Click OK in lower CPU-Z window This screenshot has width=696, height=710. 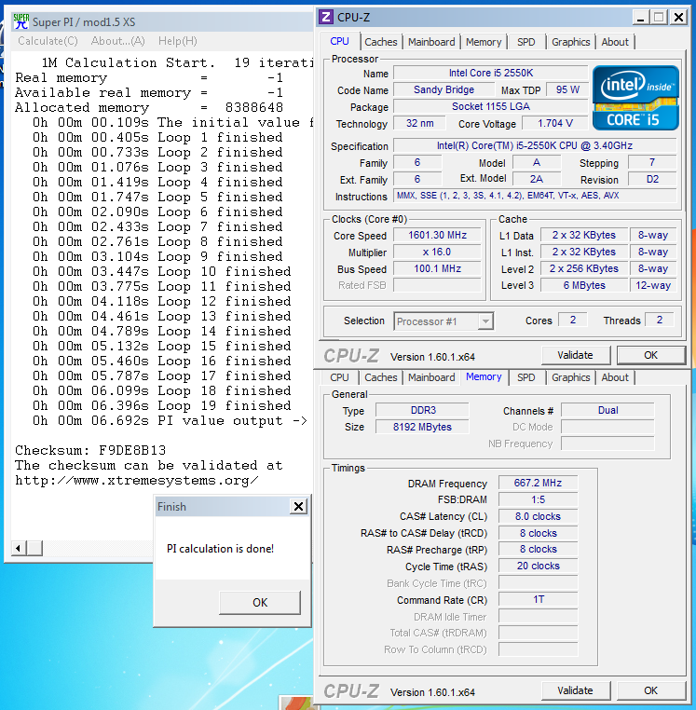point(650,690)
